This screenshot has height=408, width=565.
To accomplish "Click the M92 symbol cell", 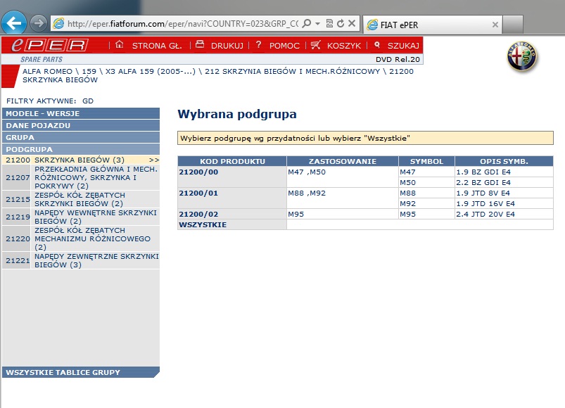I will [426, 203].
